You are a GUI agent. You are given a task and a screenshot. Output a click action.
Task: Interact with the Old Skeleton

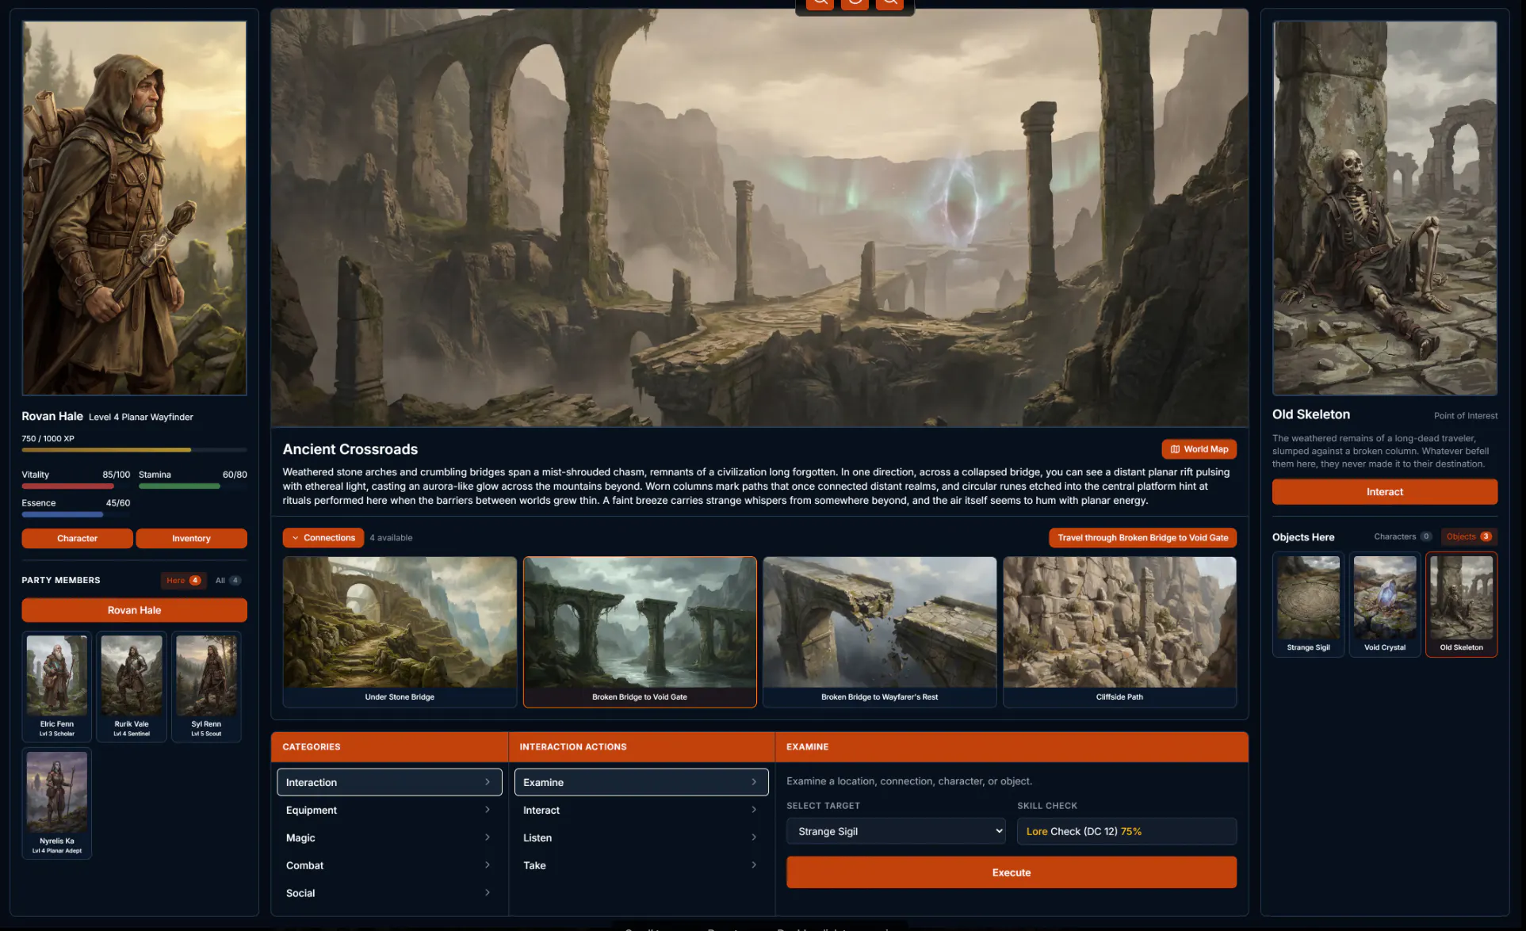(1384, 492)
